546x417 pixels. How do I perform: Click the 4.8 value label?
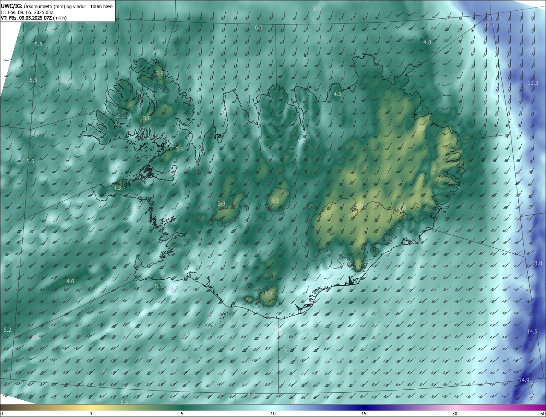click(427, 43)
